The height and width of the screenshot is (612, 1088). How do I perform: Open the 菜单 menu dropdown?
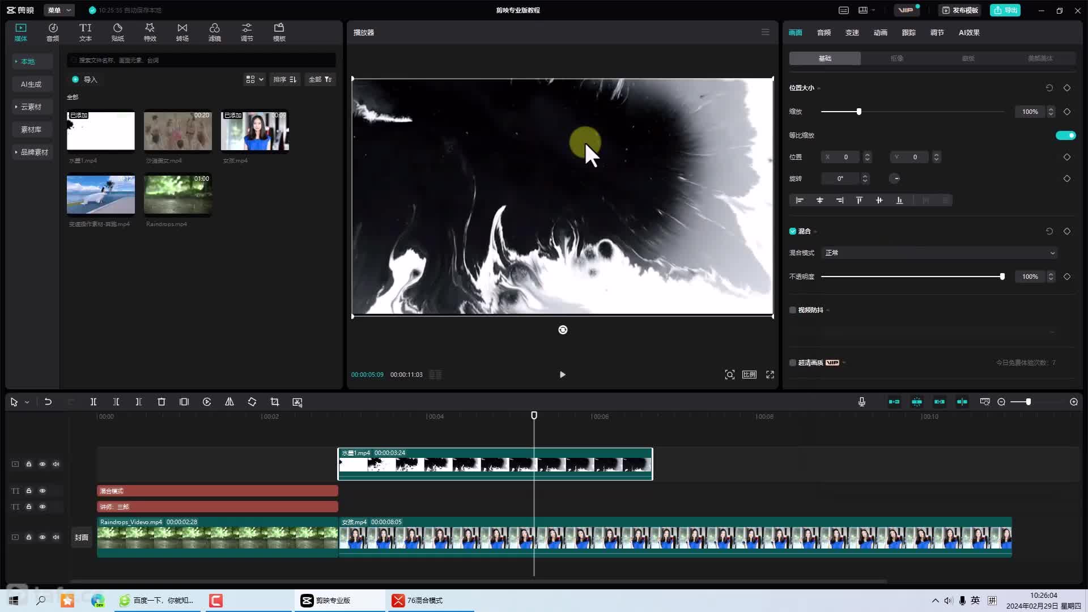point(59,10)
